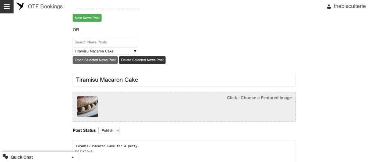Open the thebiscuiterie account menu
Screen dimensions: 368x162
(x=350, y=6)
